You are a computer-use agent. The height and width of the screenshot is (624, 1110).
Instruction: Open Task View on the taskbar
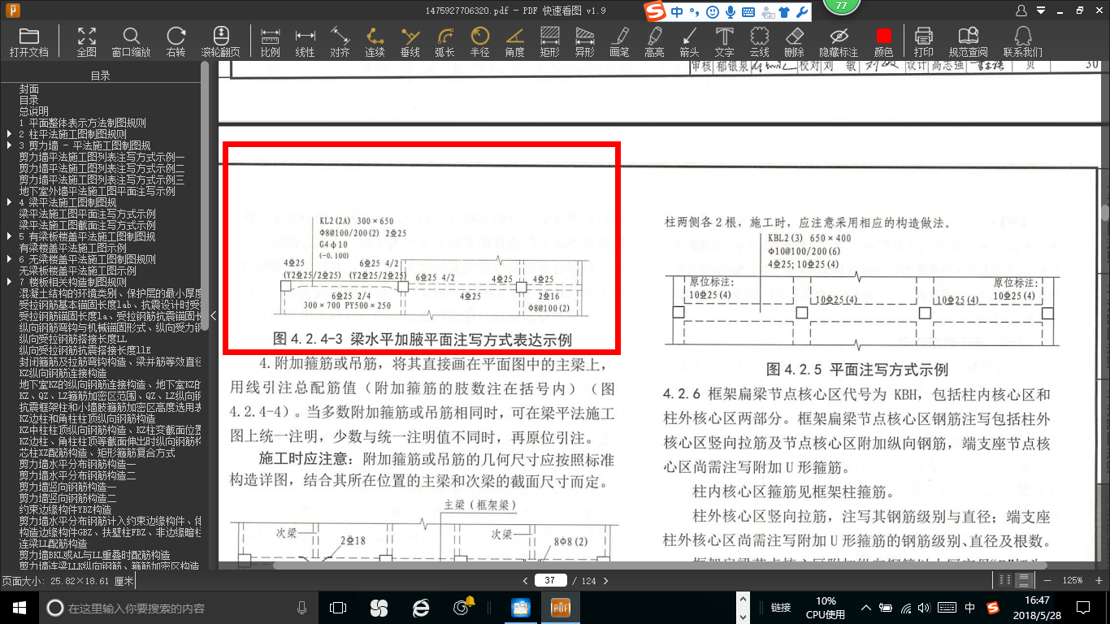pos(338,607)
